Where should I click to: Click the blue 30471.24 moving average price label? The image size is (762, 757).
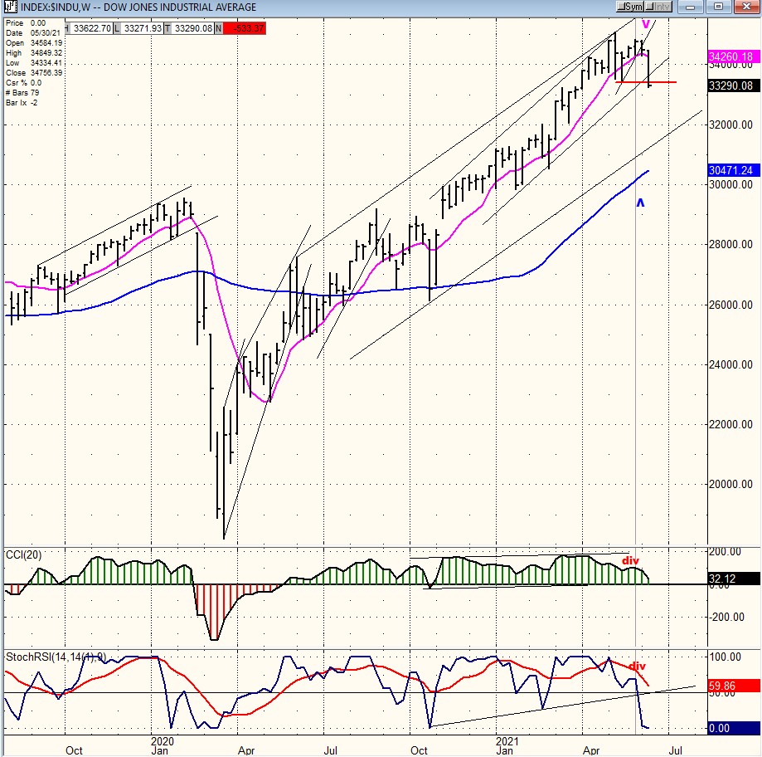click(731, 170)
